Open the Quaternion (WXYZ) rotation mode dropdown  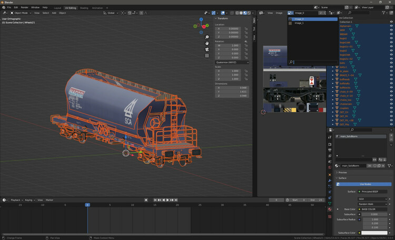click(x=232, y=62)
